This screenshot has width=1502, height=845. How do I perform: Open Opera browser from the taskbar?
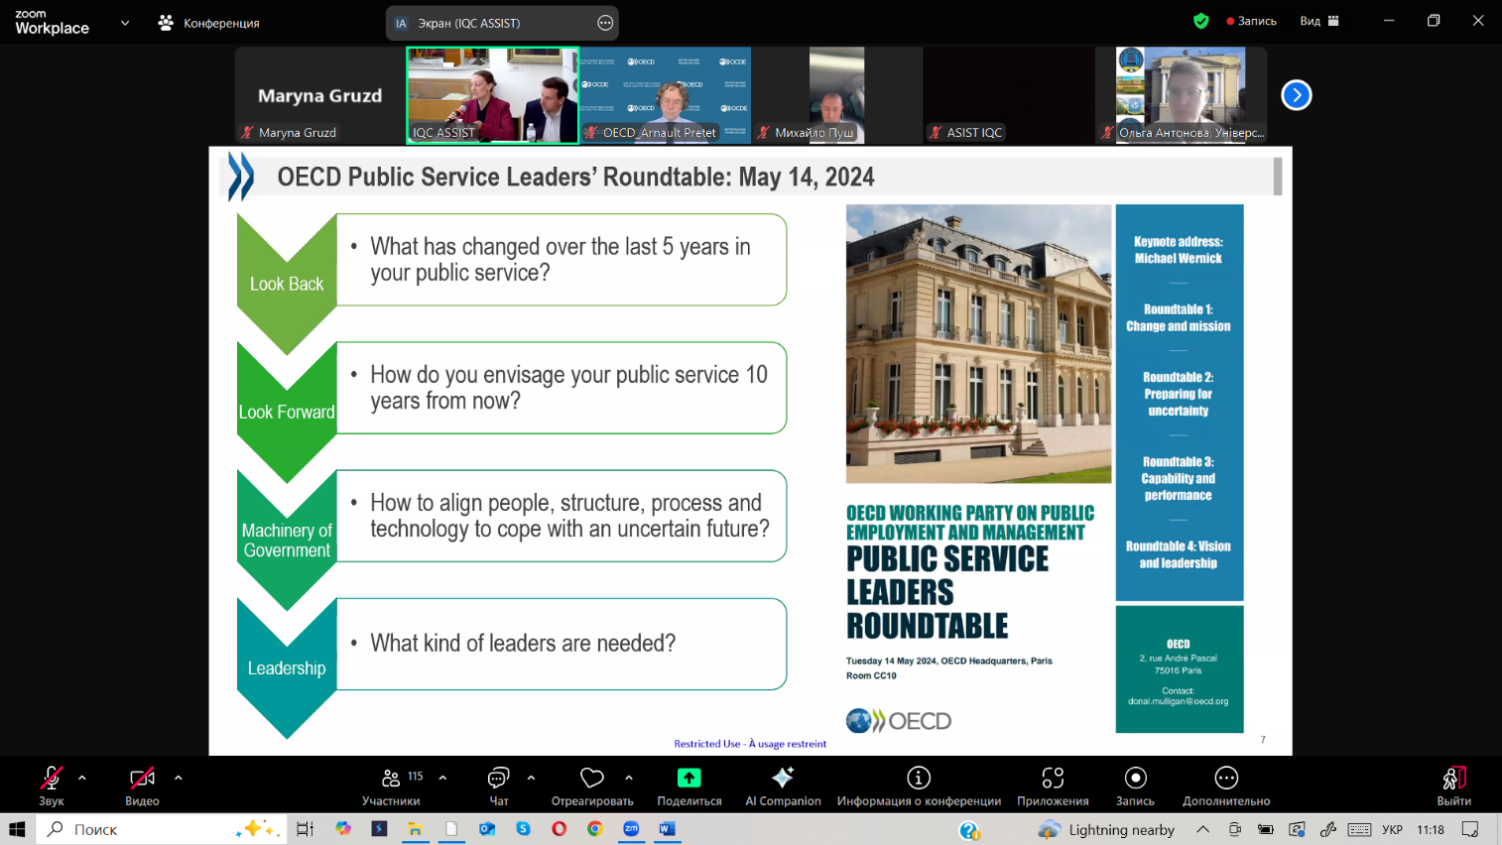pos(559,829)
